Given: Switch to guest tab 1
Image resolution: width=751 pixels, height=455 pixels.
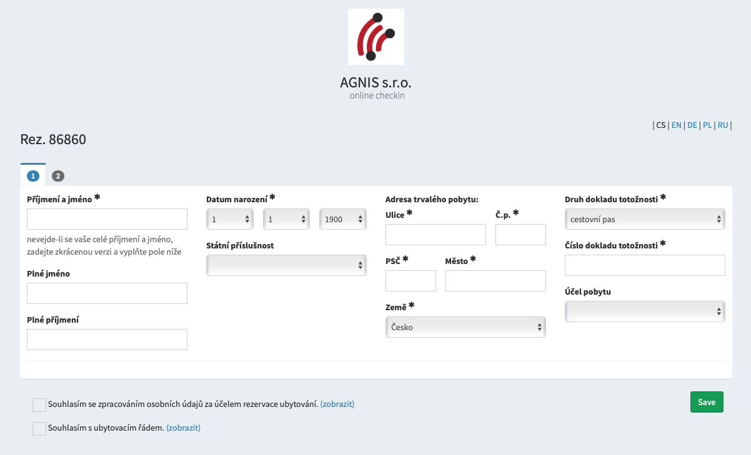Looking at the screenshot, I should pos(33,176).
